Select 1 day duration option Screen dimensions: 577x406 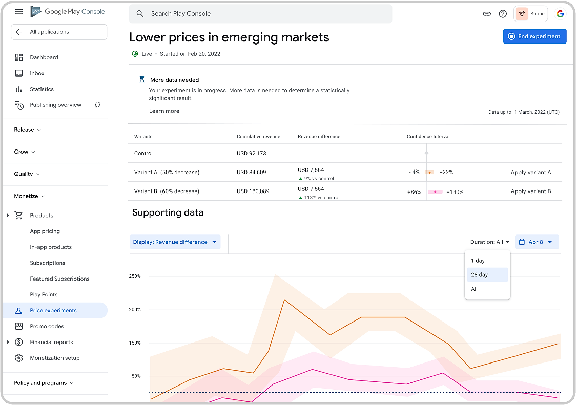487,261
